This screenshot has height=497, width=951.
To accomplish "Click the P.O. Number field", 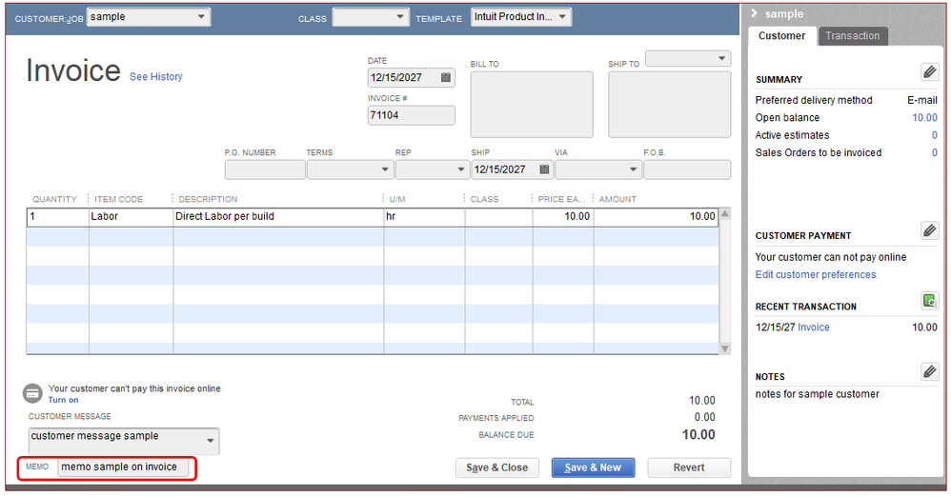I will coord(265,169).
